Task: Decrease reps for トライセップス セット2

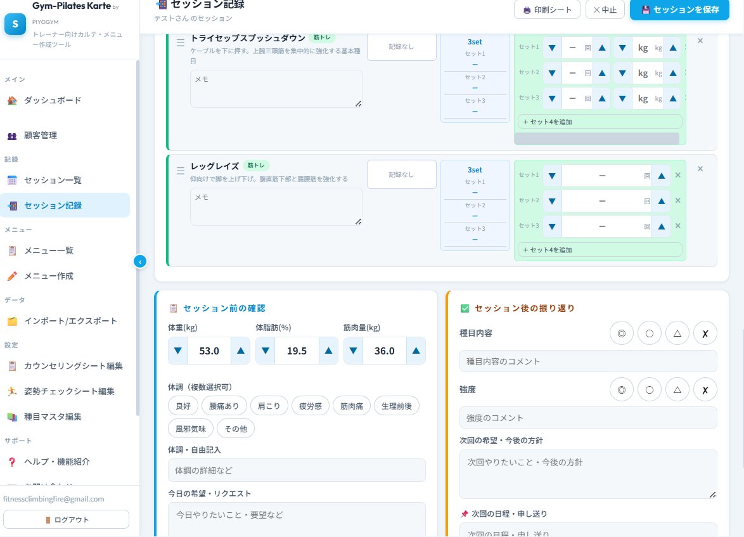Action: tap(552, 73)
